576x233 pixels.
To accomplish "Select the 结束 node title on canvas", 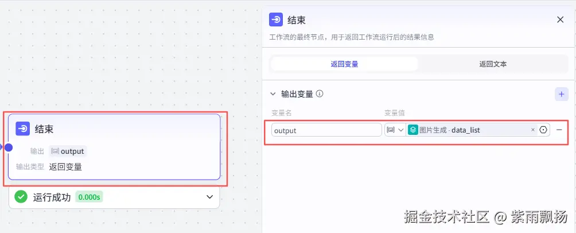I will coord(44,129).
